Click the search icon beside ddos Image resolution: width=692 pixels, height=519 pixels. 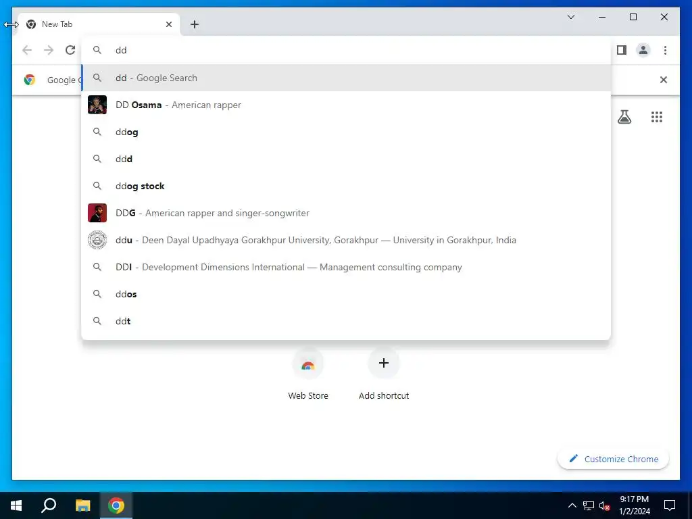(97, 294)
